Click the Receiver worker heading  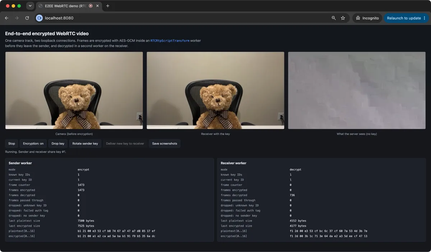[x=233, y=163]
